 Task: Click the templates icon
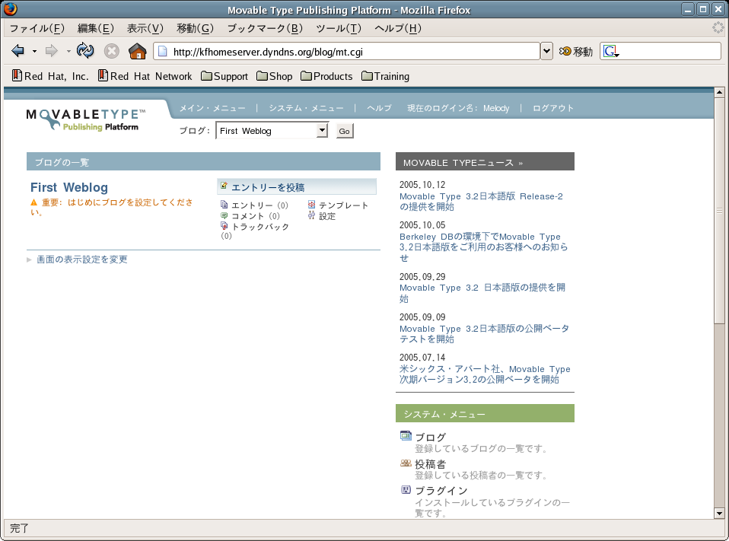pyautogui.click(x=311, y=205)
